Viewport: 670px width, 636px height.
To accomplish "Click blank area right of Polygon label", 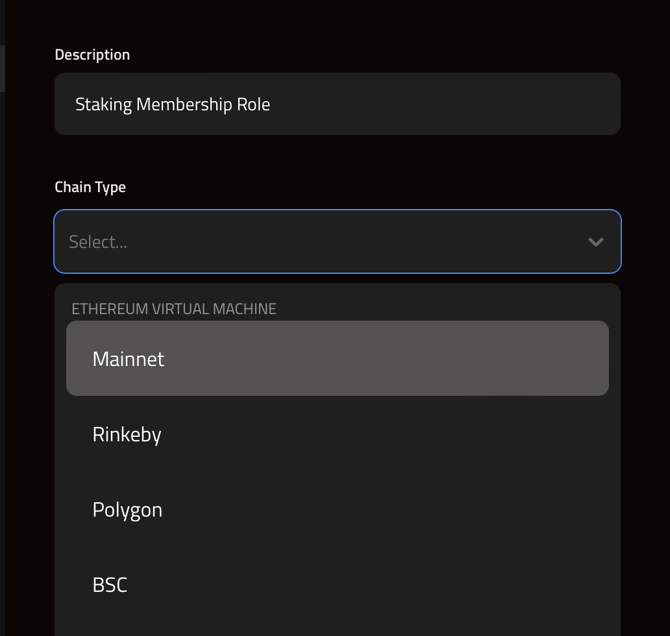I will [422, 509].
